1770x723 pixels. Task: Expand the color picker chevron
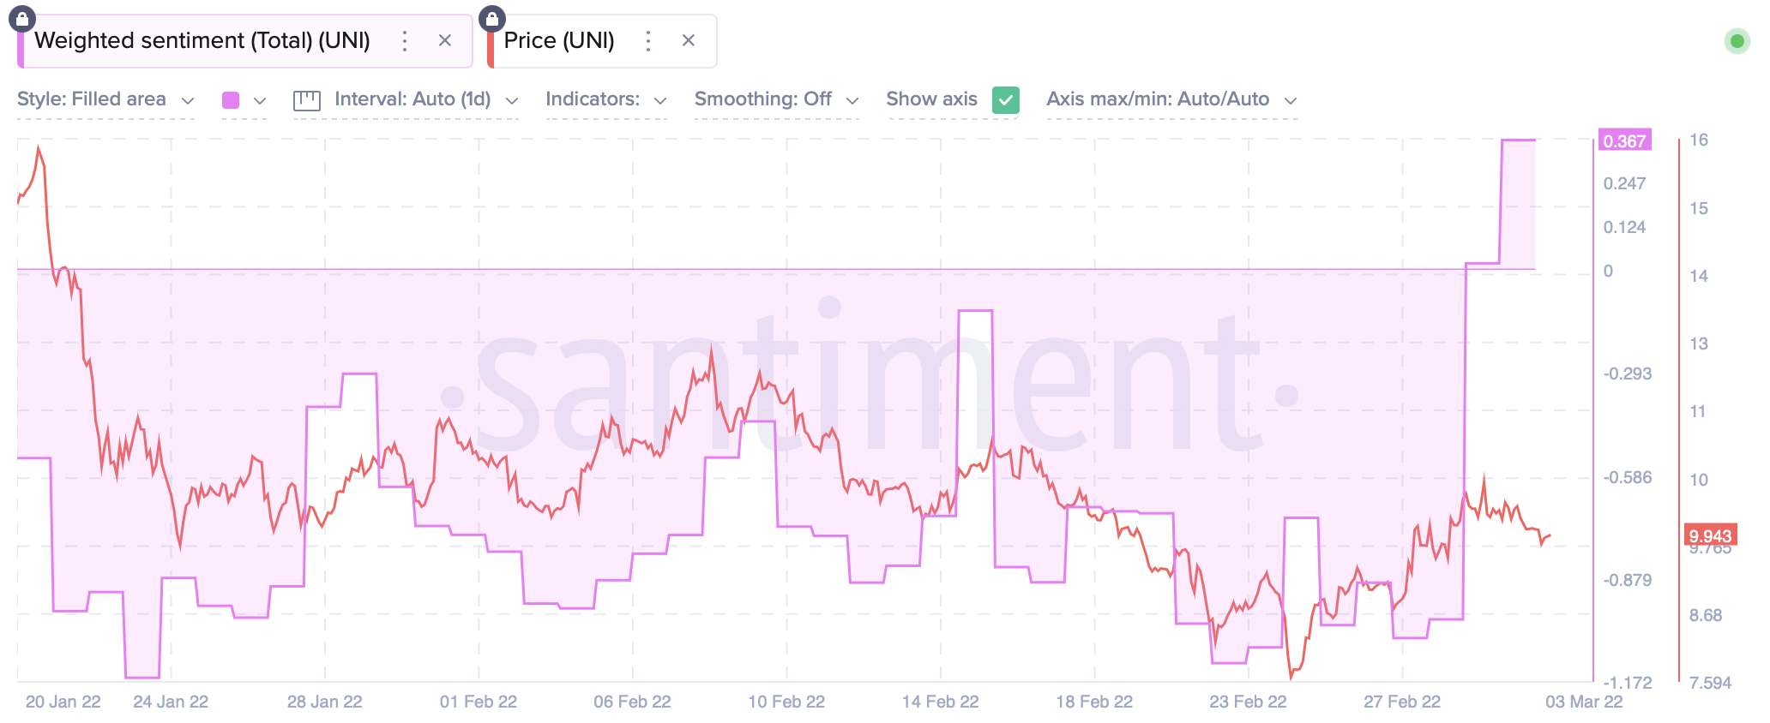pyautogui.click(x=260, y=101)
